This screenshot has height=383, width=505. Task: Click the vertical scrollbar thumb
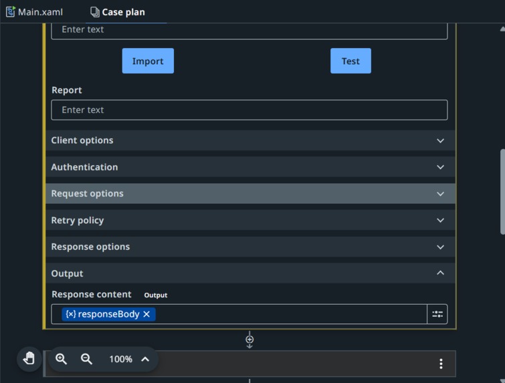click(x=502, y=192)
